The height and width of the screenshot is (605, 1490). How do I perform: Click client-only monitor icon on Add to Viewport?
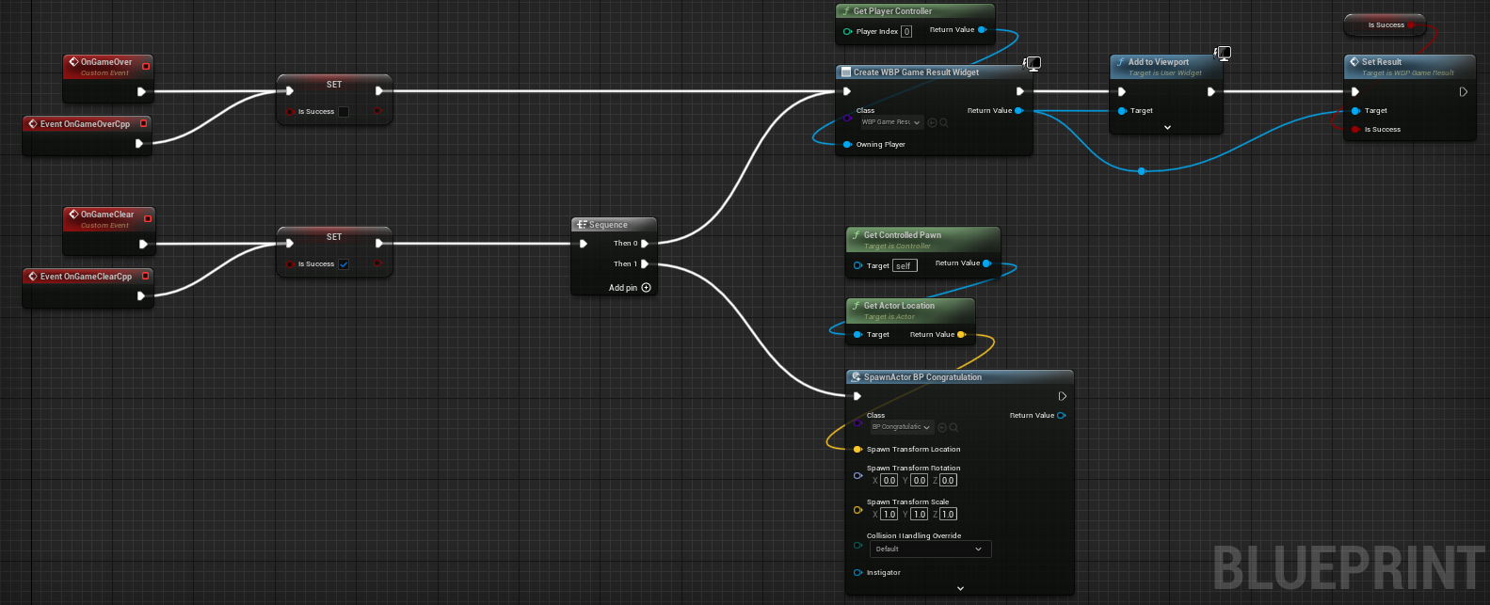1223,54
